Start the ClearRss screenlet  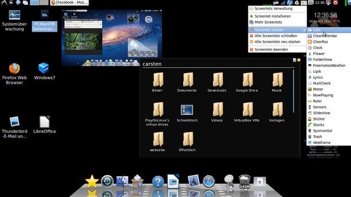coord(329,42)
